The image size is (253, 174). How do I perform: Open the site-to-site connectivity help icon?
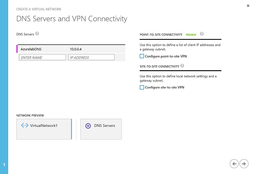[x=182, y=66]
